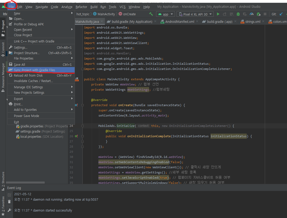Toggle Power Save Mode

[x=41, y=116]
